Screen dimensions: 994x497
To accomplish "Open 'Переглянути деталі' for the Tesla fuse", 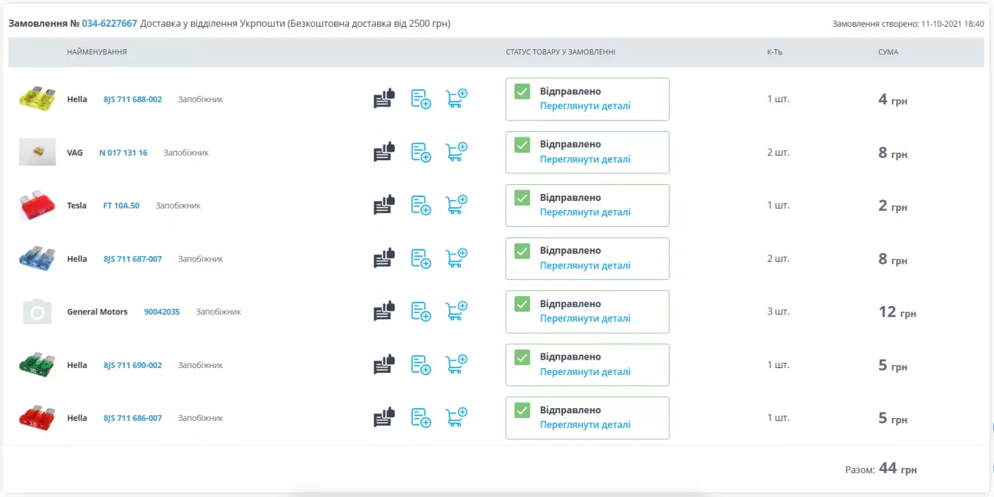I will pyautogui.click(x=584, y=212).
